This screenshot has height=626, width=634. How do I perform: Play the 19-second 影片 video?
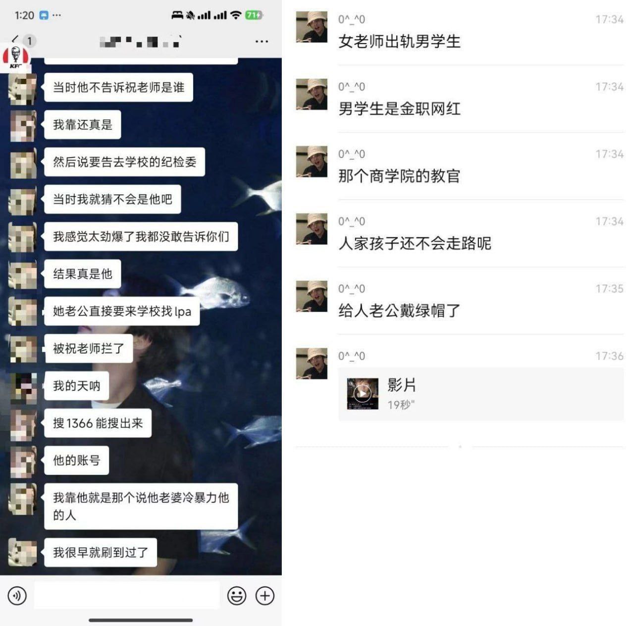[x=480, y=394]
